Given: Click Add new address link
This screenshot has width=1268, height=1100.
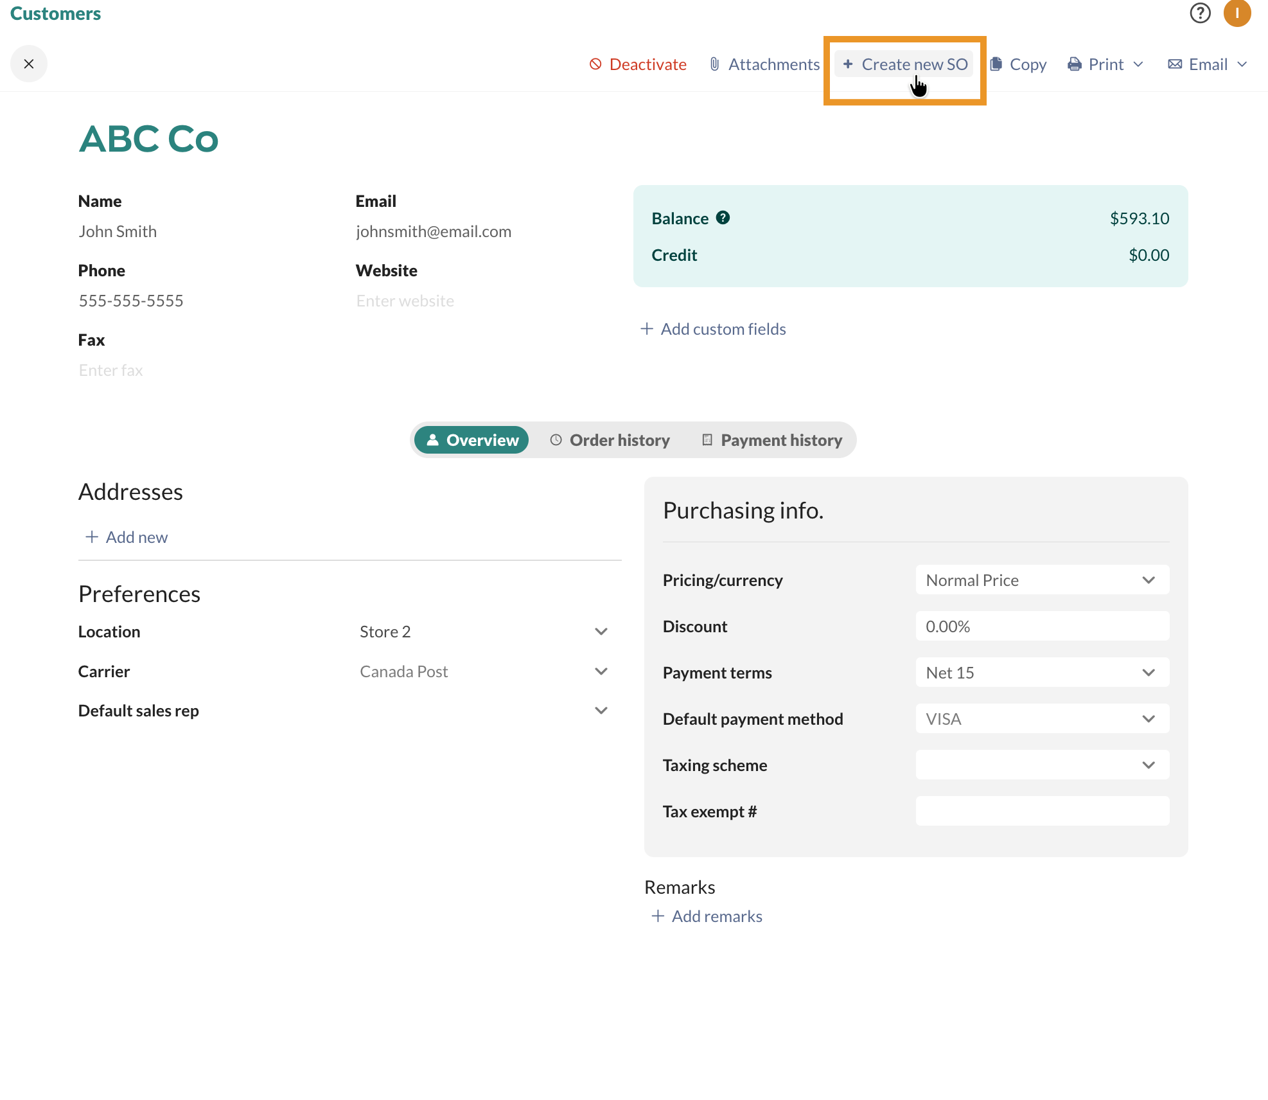Looking at the screenshot, I should point(127,537).
